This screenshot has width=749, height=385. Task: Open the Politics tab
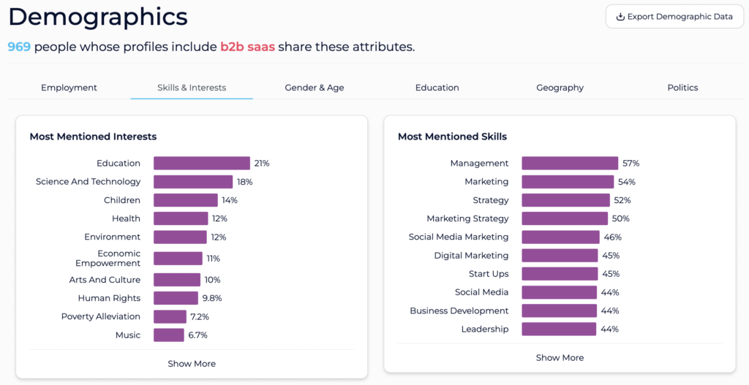tap(682, 88)
